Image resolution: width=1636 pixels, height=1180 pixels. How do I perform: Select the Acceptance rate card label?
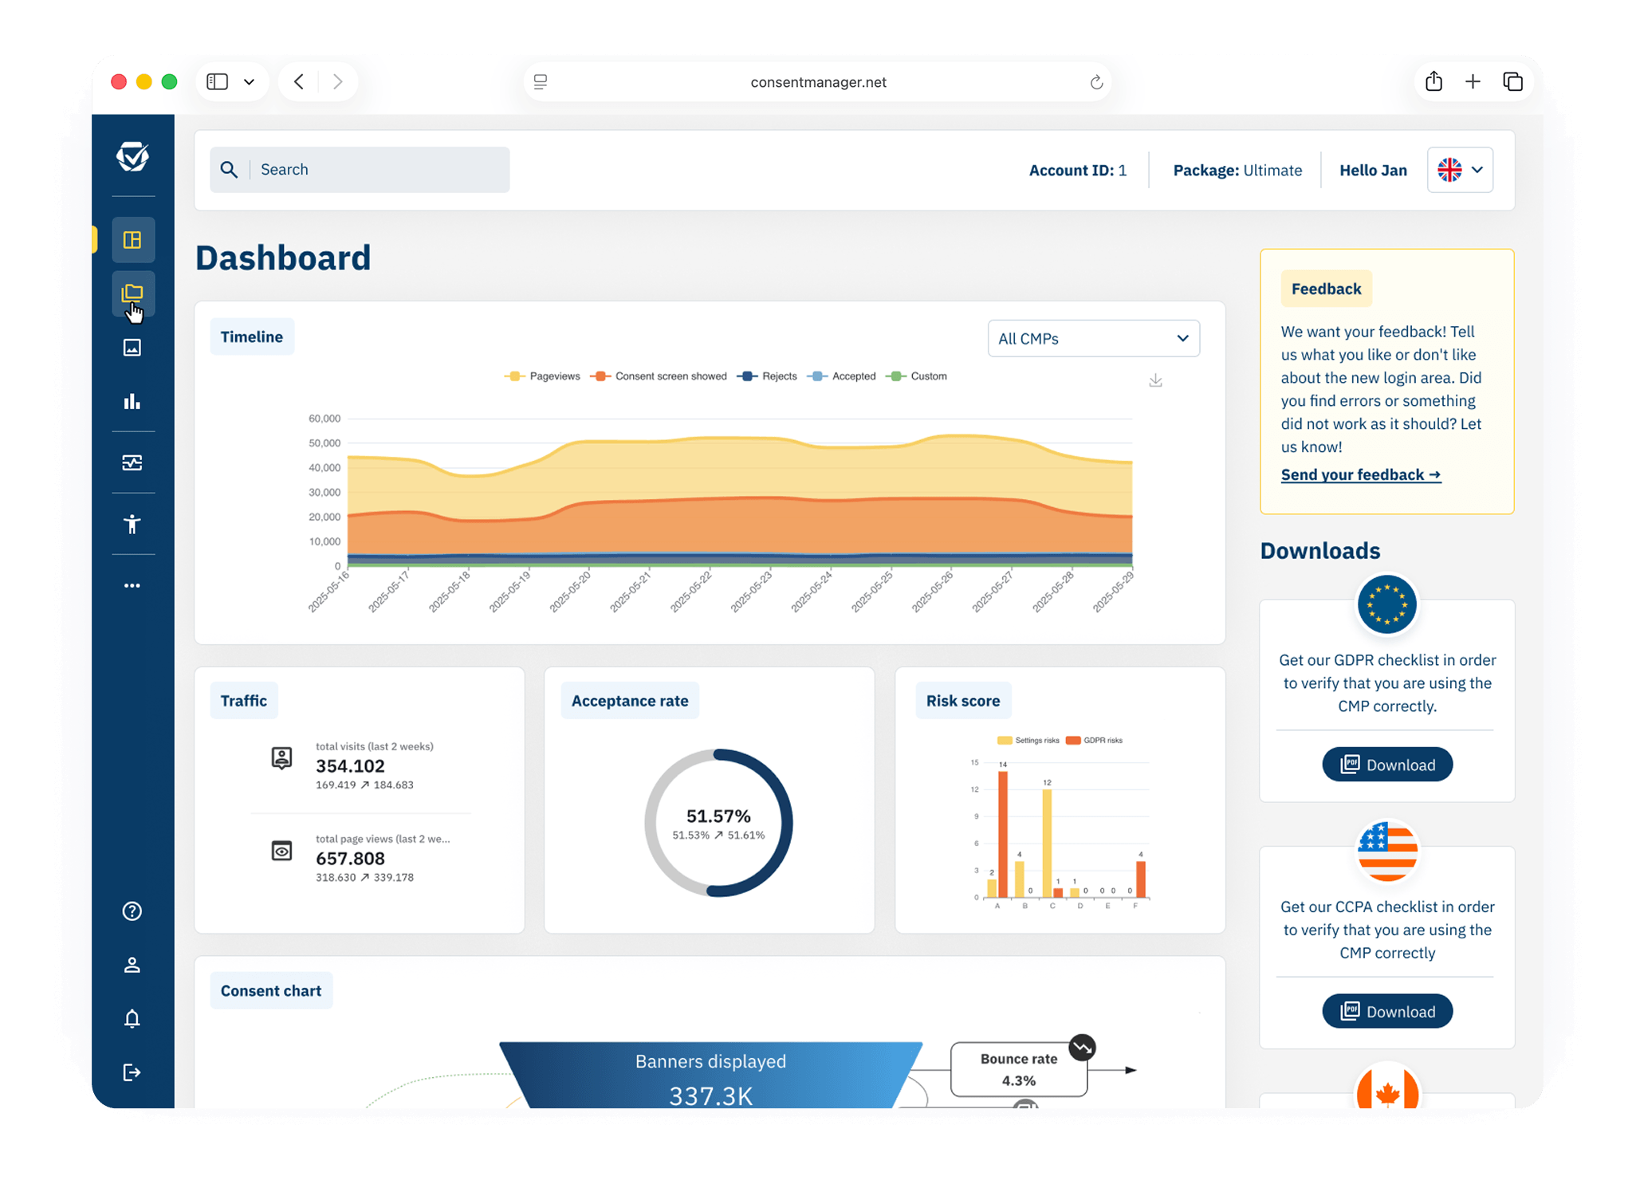tap(630, 701)
